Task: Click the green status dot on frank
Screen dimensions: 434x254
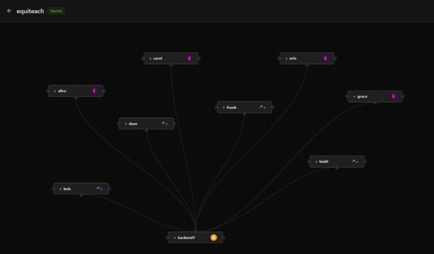Action: [223, 107]
